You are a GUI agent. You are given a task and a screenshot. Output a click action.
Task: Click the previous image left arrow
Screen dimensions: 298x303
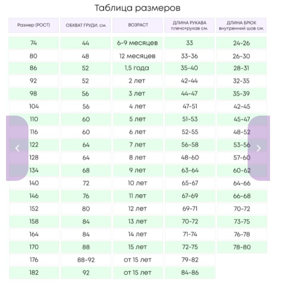(x=17, y=148)
